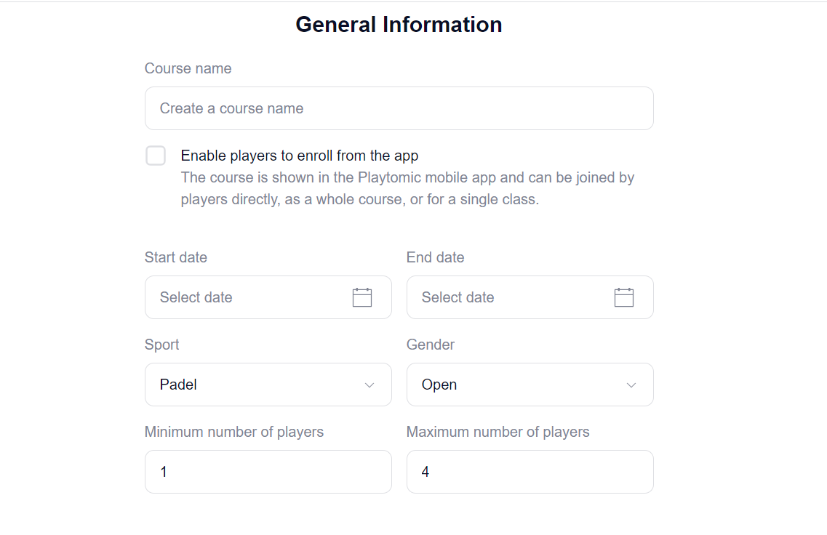Screen dimensions: 827x535
Task: Click the General Information heading
Action: [399, 24]
